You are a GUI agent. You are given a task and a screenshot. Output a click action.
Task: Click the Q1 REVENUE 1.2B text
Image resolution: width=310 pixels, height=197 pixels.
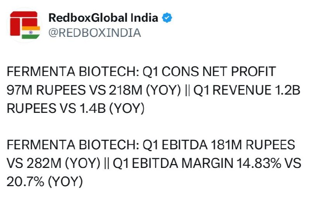point(247,90)
